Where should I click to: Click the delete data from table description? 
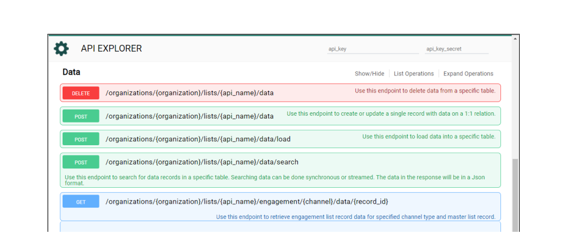click(425, 91)
